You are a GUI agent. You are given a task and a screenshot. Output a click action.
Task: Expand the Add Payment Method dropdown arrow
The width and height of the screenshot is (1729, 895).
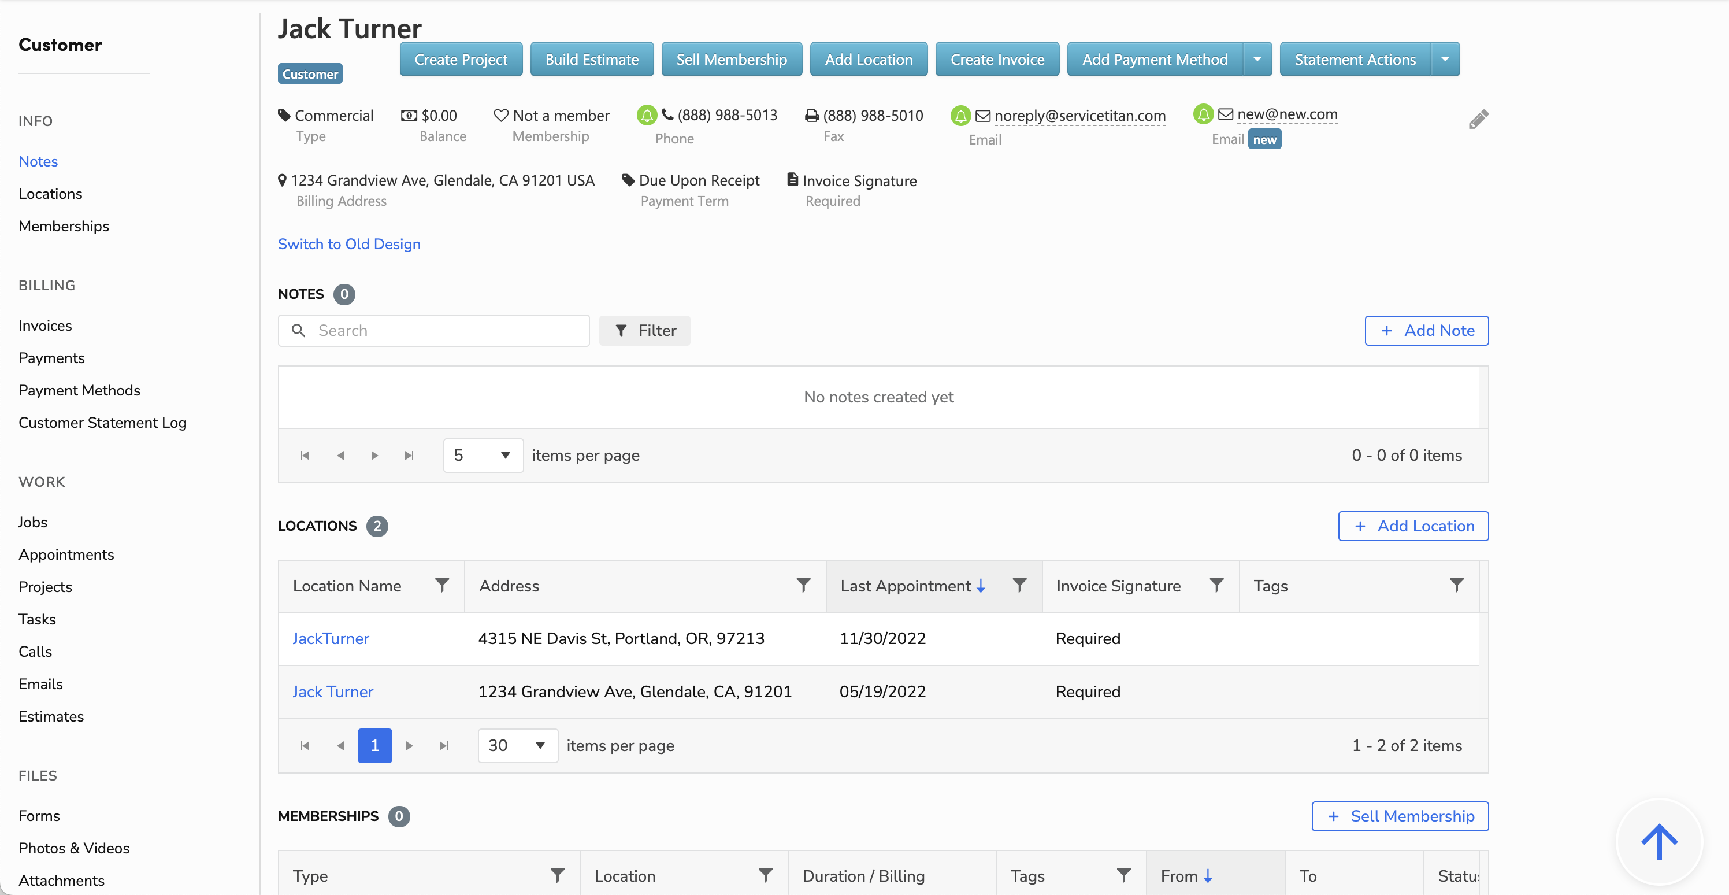pos(1257,59)
